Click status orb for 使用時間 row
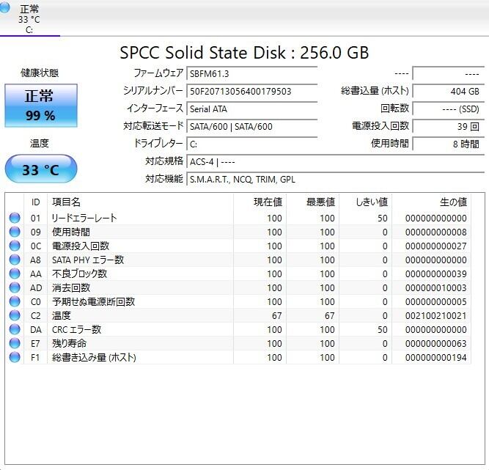The image size is (489, 470). [15, 232]
